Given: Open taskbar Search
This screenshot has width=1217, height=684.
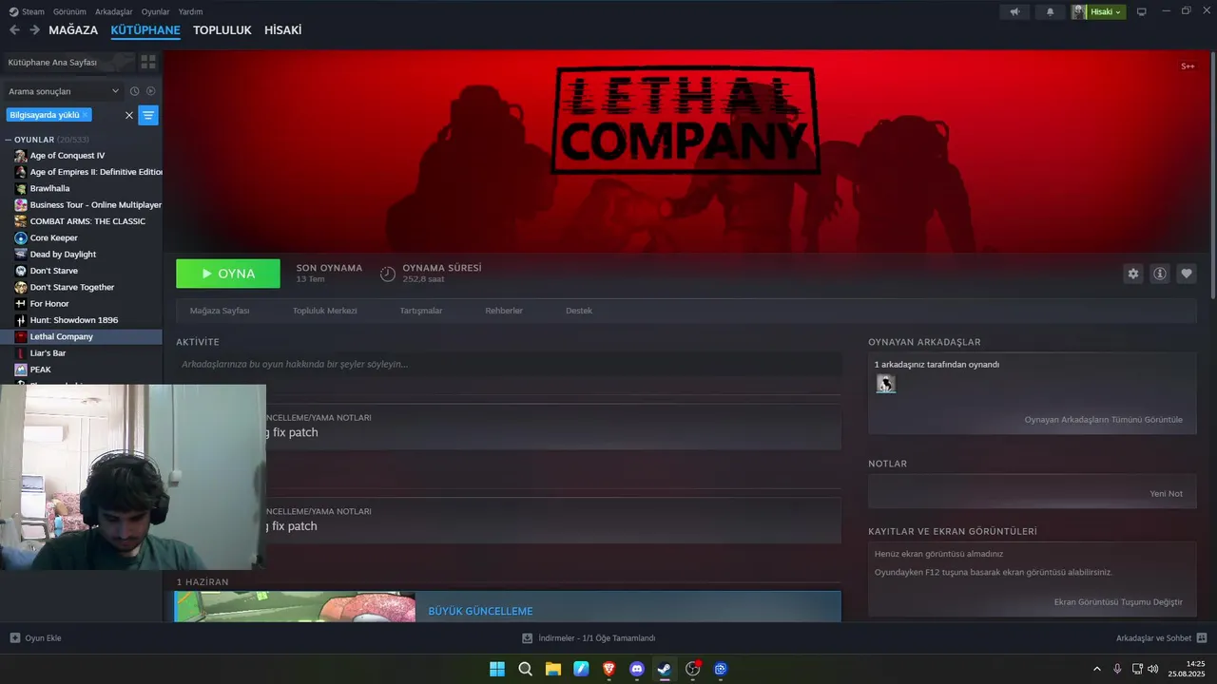Looking at the screenshot, I should tap(525, 669).
